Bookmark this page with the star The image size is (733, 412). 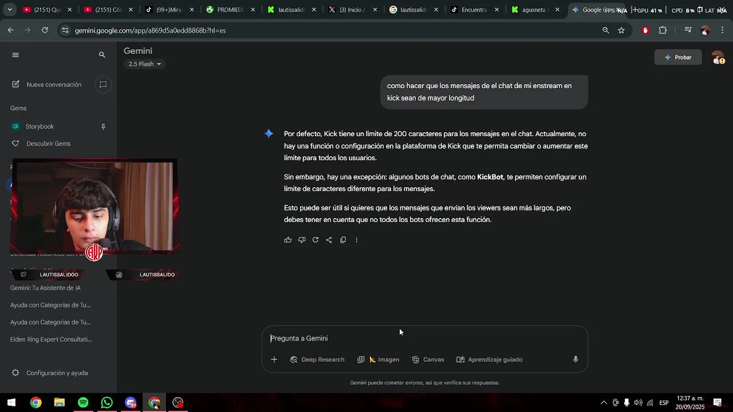point(621,30)
